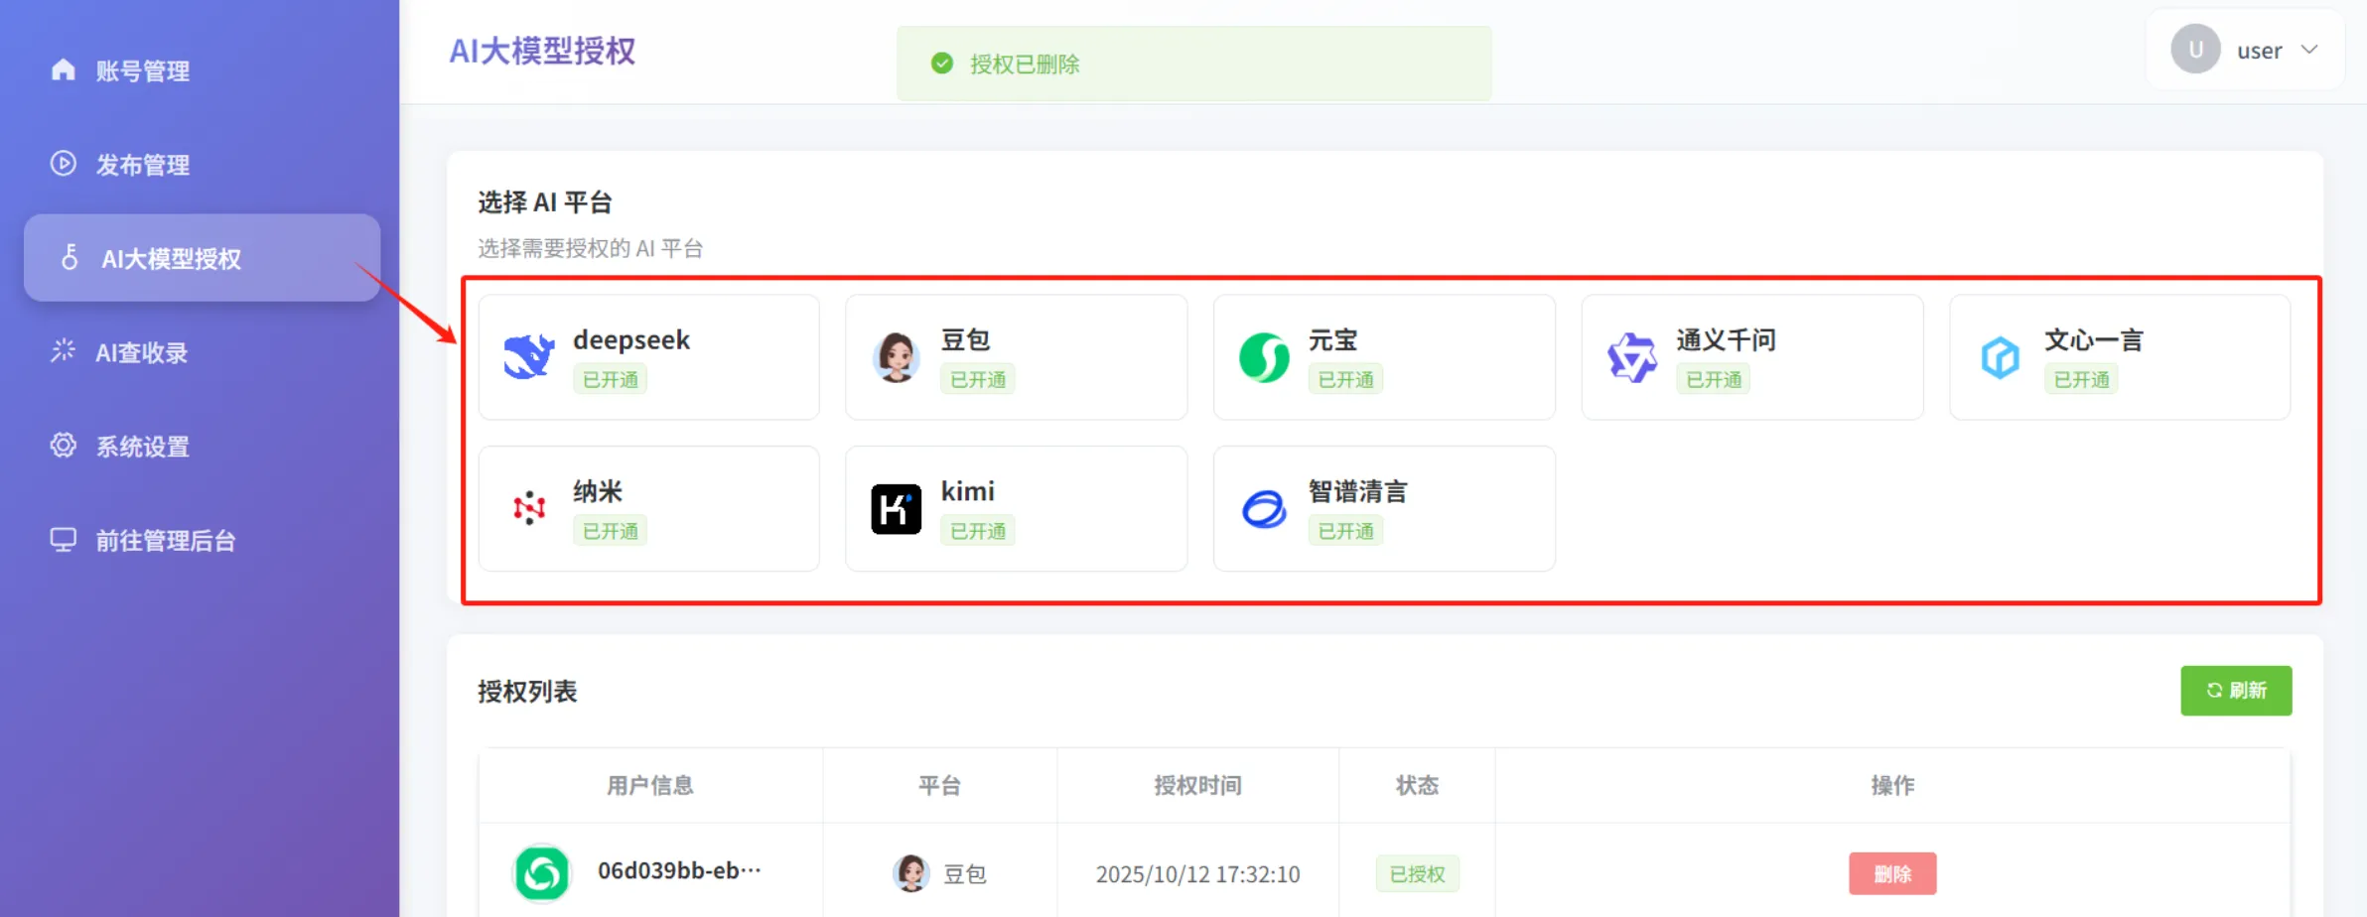Select the 元宝 platform card title

[x=1332, y=339]
